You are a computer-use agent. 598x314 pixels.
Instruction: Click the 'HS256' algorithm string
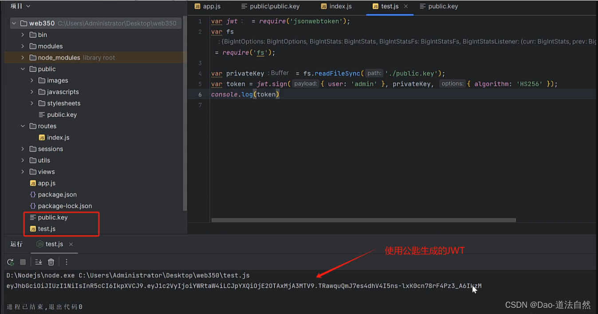pyautogui.click(x=530, y=84)
